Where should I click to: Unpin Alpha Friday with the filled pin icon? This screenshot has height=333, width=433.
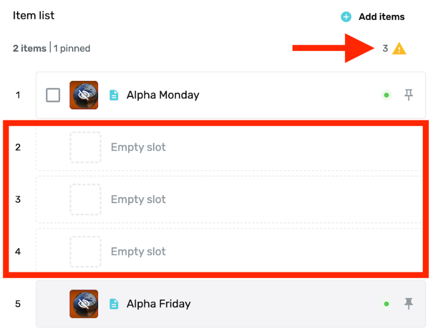point(408,304)
